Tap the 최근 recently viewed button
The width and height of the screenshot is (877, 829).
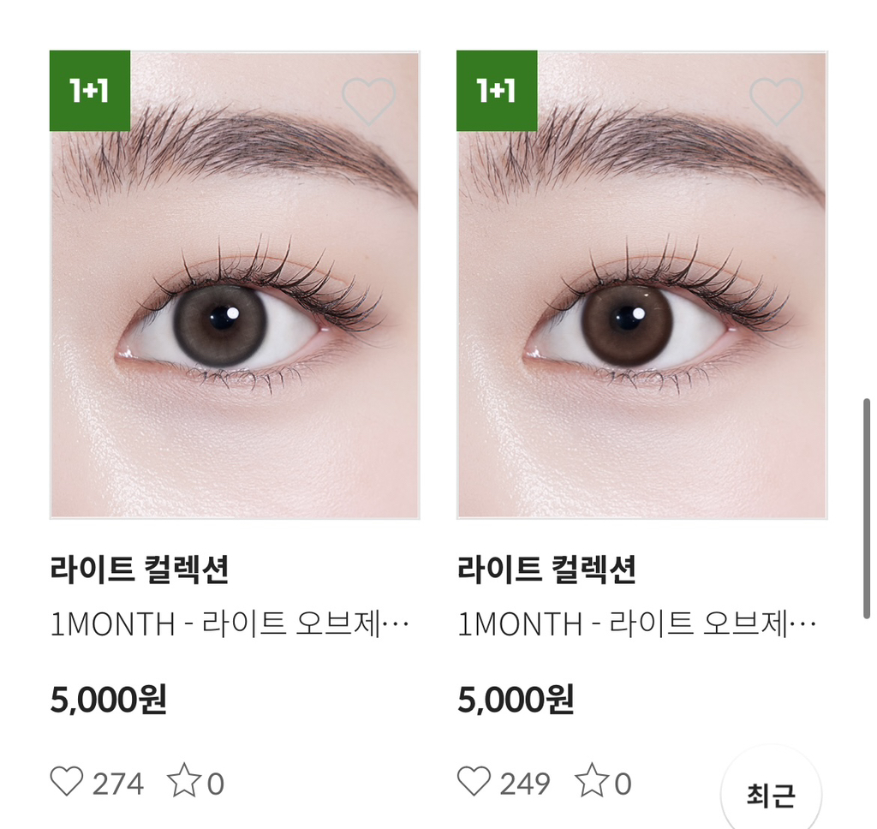click(771, 795)
